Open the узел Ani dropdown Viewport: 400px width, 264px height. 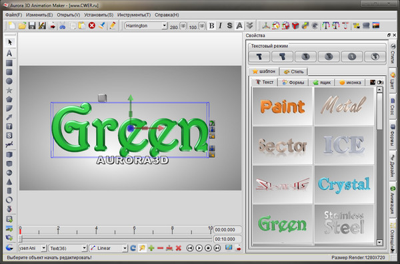(x=43, y=248)
